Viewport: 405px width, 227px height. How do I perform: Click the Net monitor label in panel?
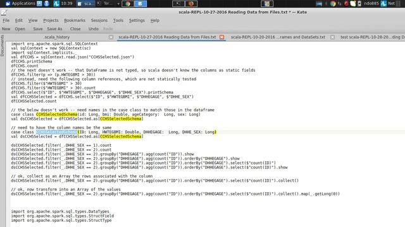click(391, 4)
